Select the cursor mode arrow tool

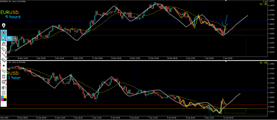click(4, 38)
